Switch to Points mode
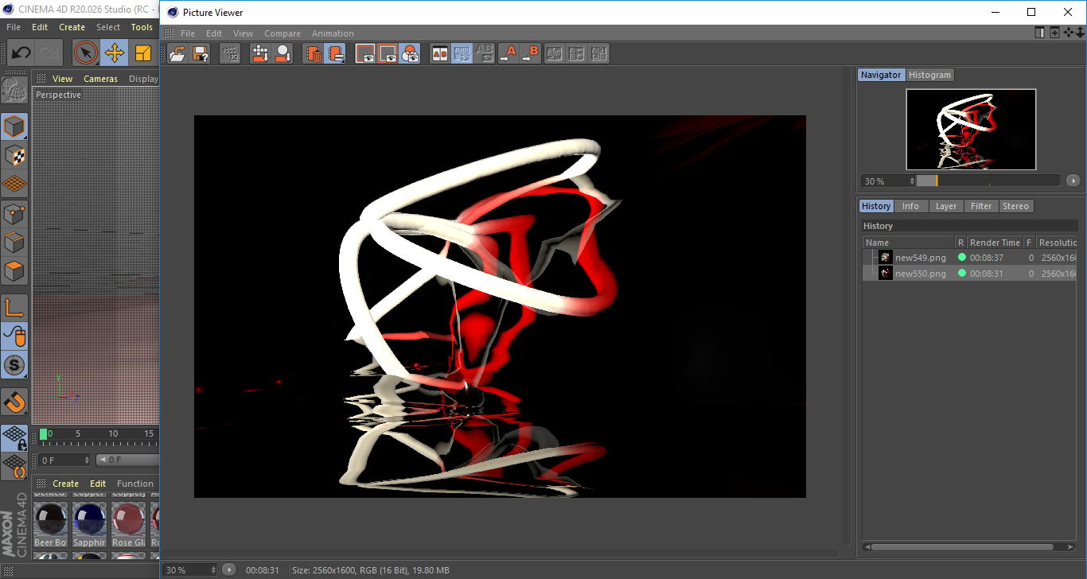Screen dimensions: 1087x579 pos(14,213)
